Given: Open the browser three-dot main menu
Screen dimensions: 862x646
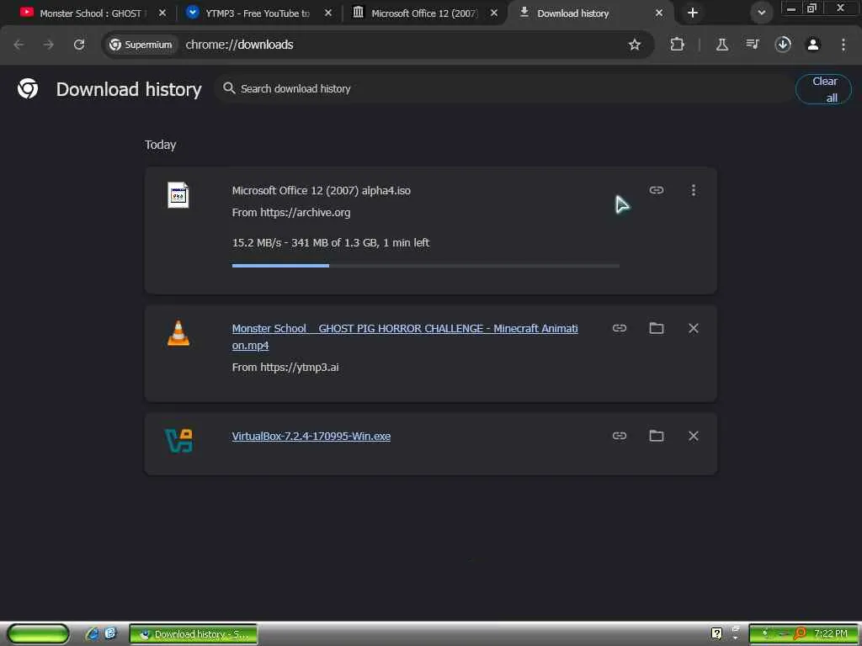Looking at the screenshot, I should [x=843, y=45].
